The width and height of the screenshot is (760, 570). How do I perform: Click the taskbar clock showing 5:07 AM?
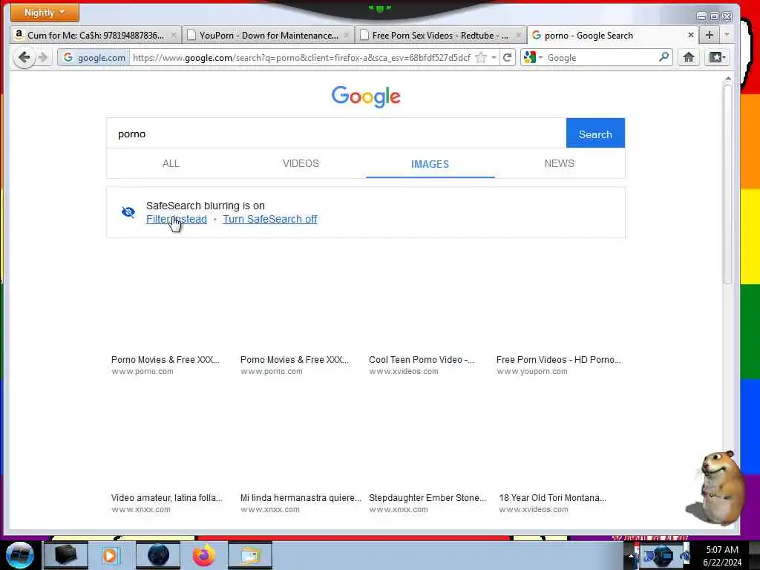click(x=722, y=555)
